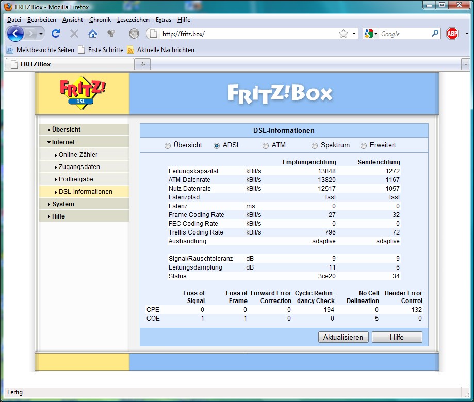Screen dimensions: 474x402
Task: Open the Datei menu
Action: [14, 20]
